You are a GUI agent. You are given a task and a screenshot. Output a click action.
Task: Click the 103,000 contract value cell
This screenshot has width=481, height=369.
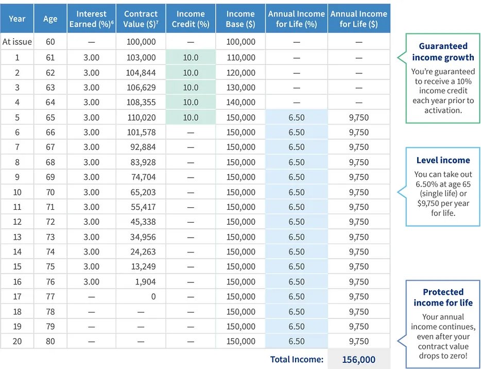click(x=141, y=58)
